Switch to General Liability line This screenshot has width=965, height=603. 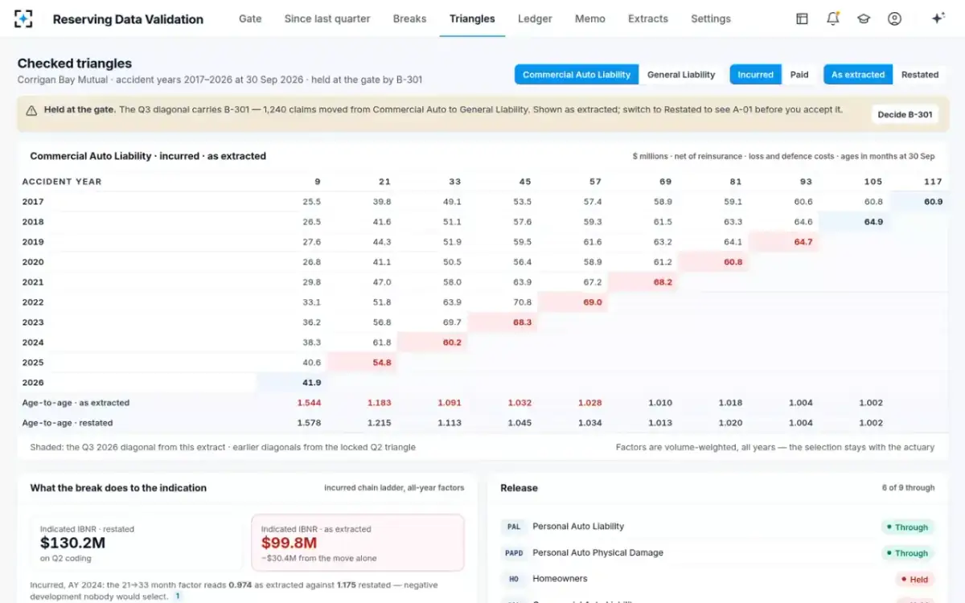click(x=681, y=75)
